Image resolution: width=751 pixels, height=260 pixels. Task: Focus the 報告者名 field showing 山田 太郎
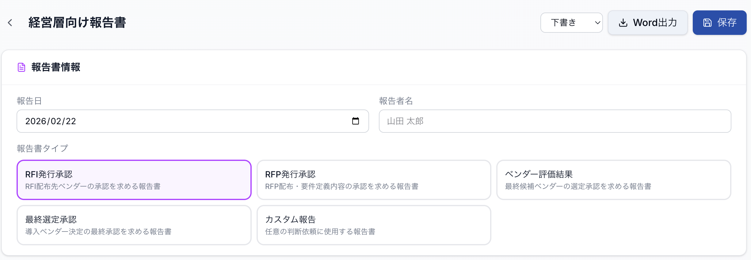[555, 121]
